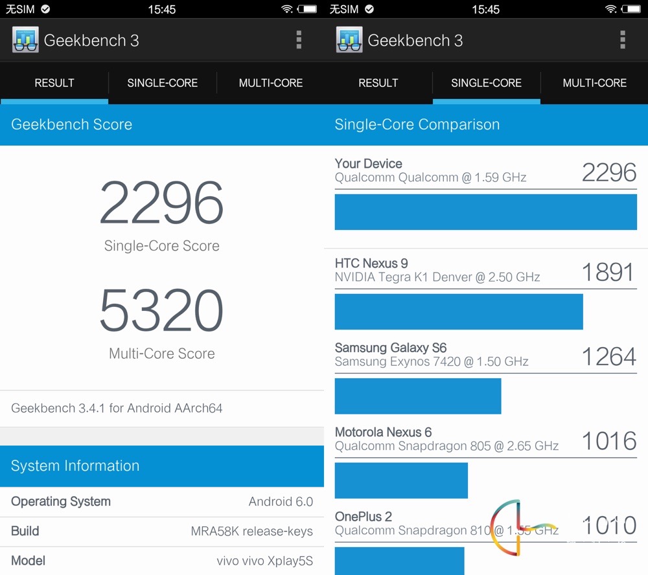648x575 pixels.
Task: Open the overflow menu on the right screen
Action: coord(622,39)
